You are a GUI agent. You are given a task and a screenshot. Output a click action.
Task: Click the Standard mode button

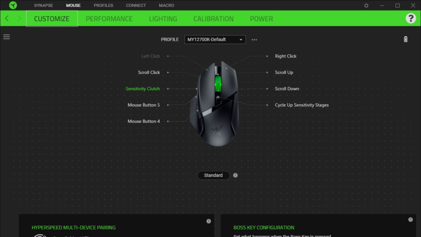point(213,175)
